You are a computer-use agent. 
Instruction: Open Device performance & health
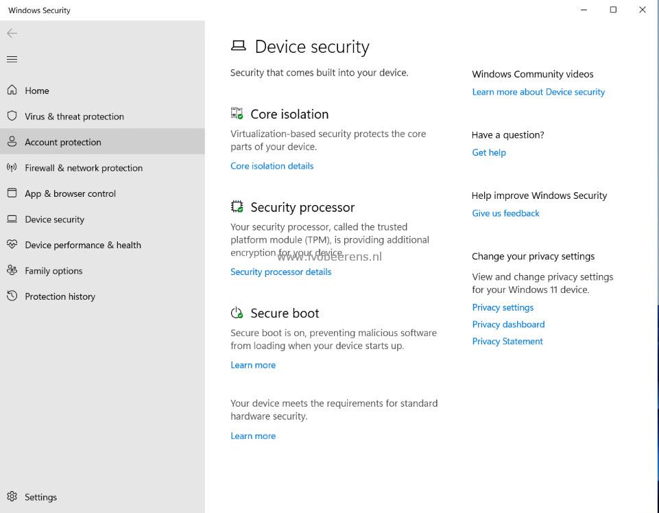point(83,245)
